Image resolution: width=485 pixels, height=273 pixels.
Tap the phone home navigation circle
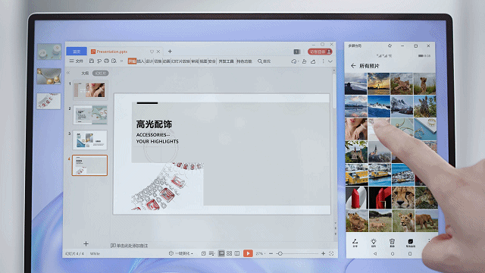pos(393,253)
